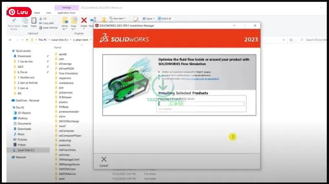The height and width of the screenshot is (184, 329).
Task: Switch to the Manage ribbon tab
Action: [66, 7]
